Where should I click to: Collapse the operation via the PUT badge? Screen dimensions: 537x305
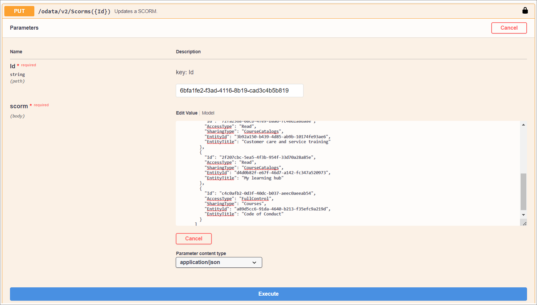tap(19, 11)
